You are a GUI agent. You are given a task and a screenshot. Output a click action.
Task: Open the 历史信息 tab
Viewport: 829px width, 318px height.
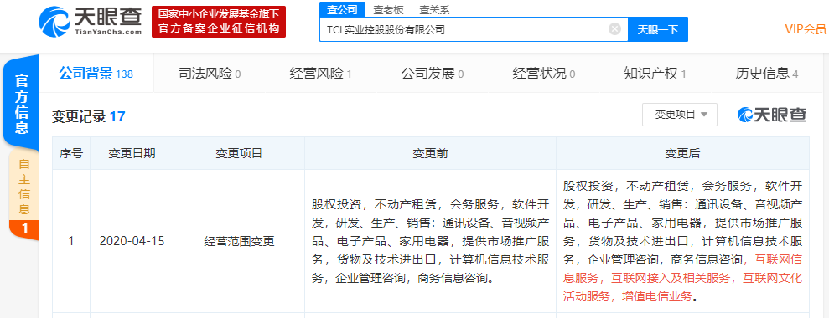(x=766, y=74)
